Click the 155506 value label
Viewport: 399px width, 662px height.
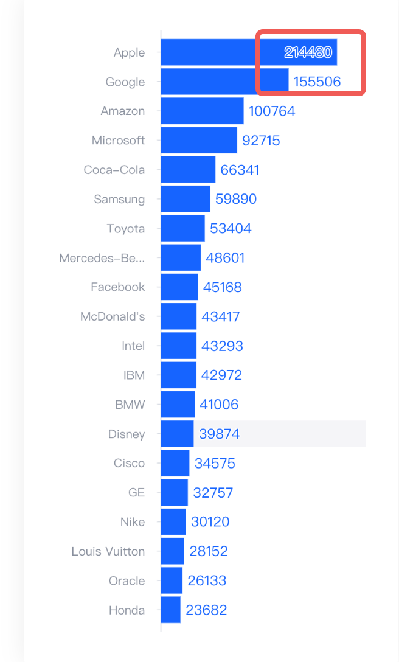317,82
